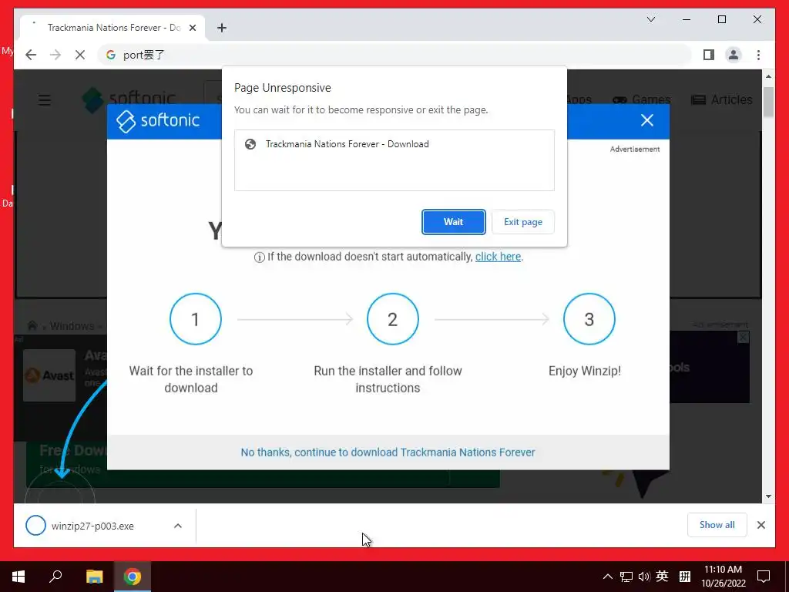Click the page scrollbar up arrow

768,76
